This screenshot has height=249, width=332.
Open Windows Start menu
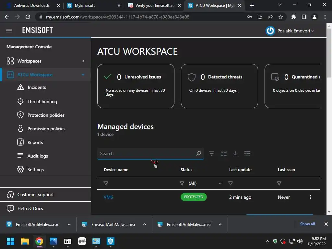(11, 241)
